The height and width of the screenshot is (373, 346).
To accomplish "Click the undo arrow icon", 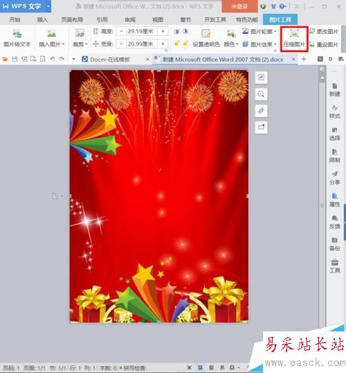I will point(53,59).
